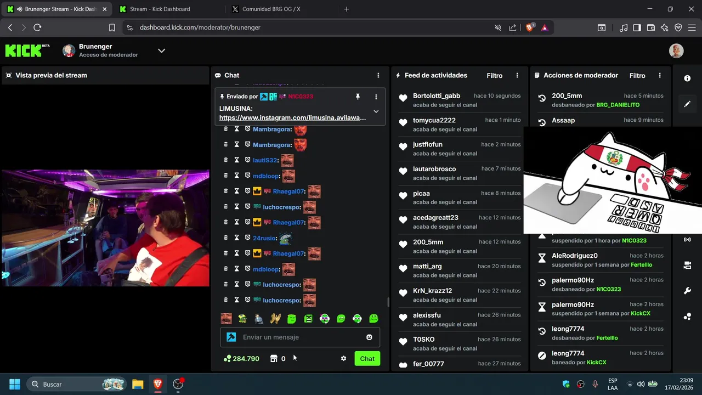Screen dimensions: 702x395
Task: Open the Brave hamburger main menu
Action: (x=692, y=27)
